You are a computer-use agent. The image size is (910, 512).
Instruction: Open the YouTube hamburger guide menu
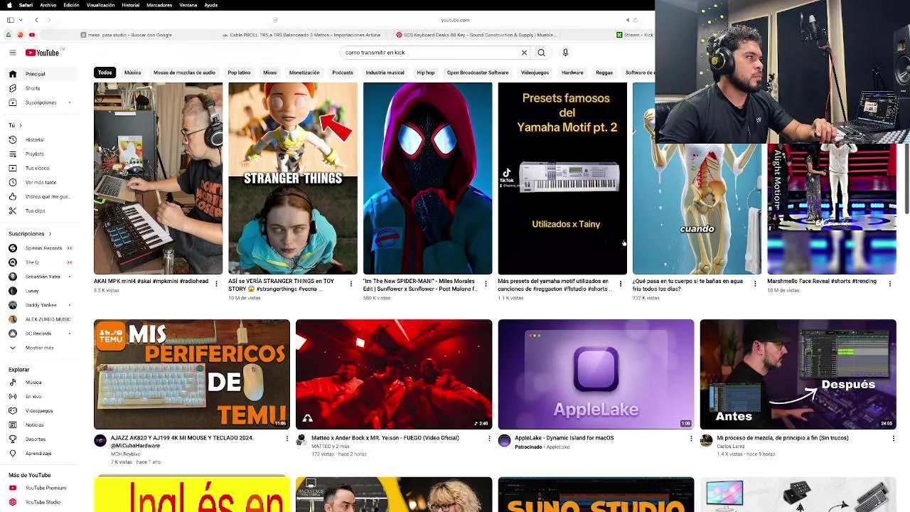pyautogui.click(x=12, y=53)
